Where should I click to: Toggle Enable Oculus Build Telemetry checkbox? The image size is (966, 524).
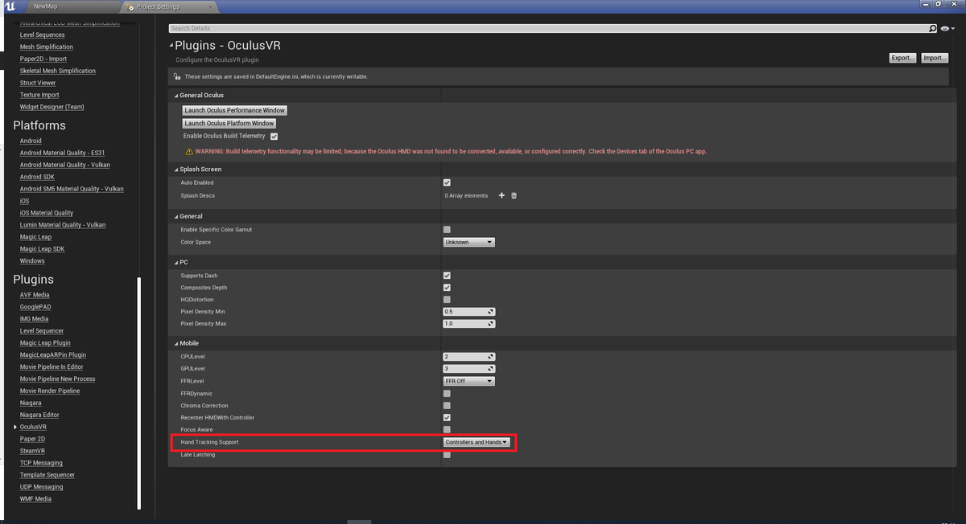pyautogui.click(x=274, y=137)
